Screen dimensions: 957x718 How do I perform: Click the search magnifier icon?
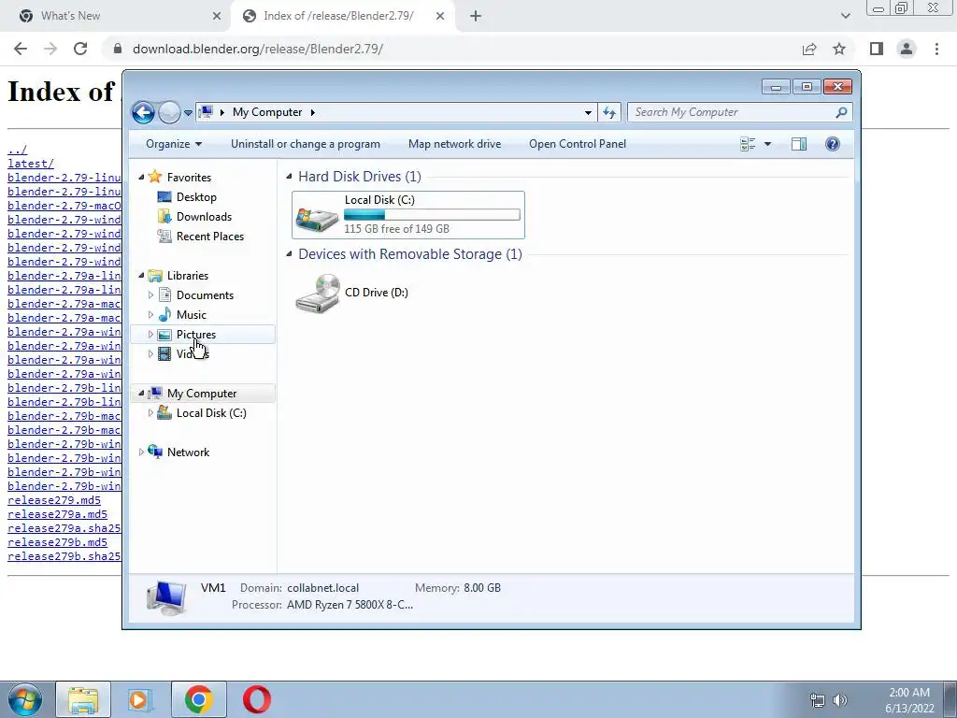click(x=842, y=112)
